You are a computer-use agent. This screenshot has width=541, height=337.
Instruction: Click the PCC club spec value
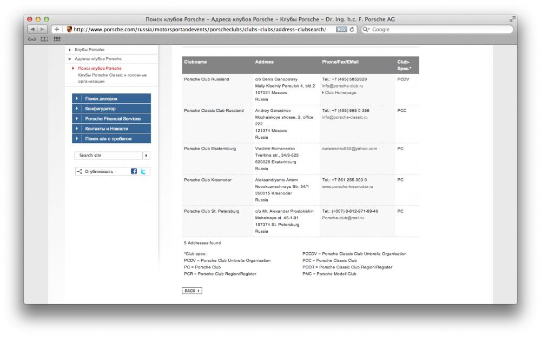point(401,111)
